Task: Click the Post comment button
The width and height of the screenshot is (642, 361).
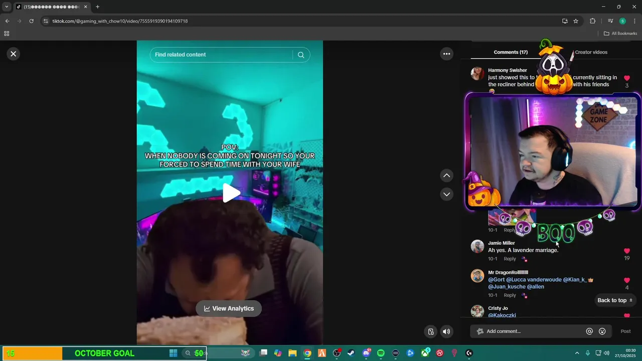Action: pos(625,331)
